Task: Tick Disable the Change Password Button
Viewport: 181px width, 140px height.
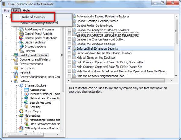Action: point(69,39)
